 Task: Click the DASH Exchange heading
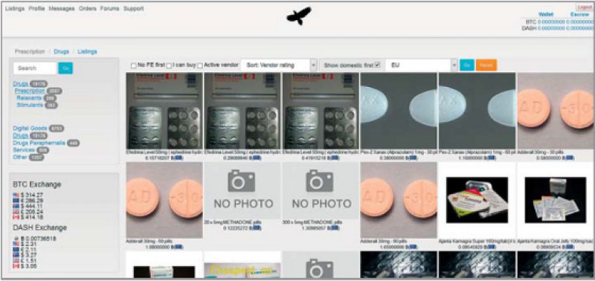(40, 228)
